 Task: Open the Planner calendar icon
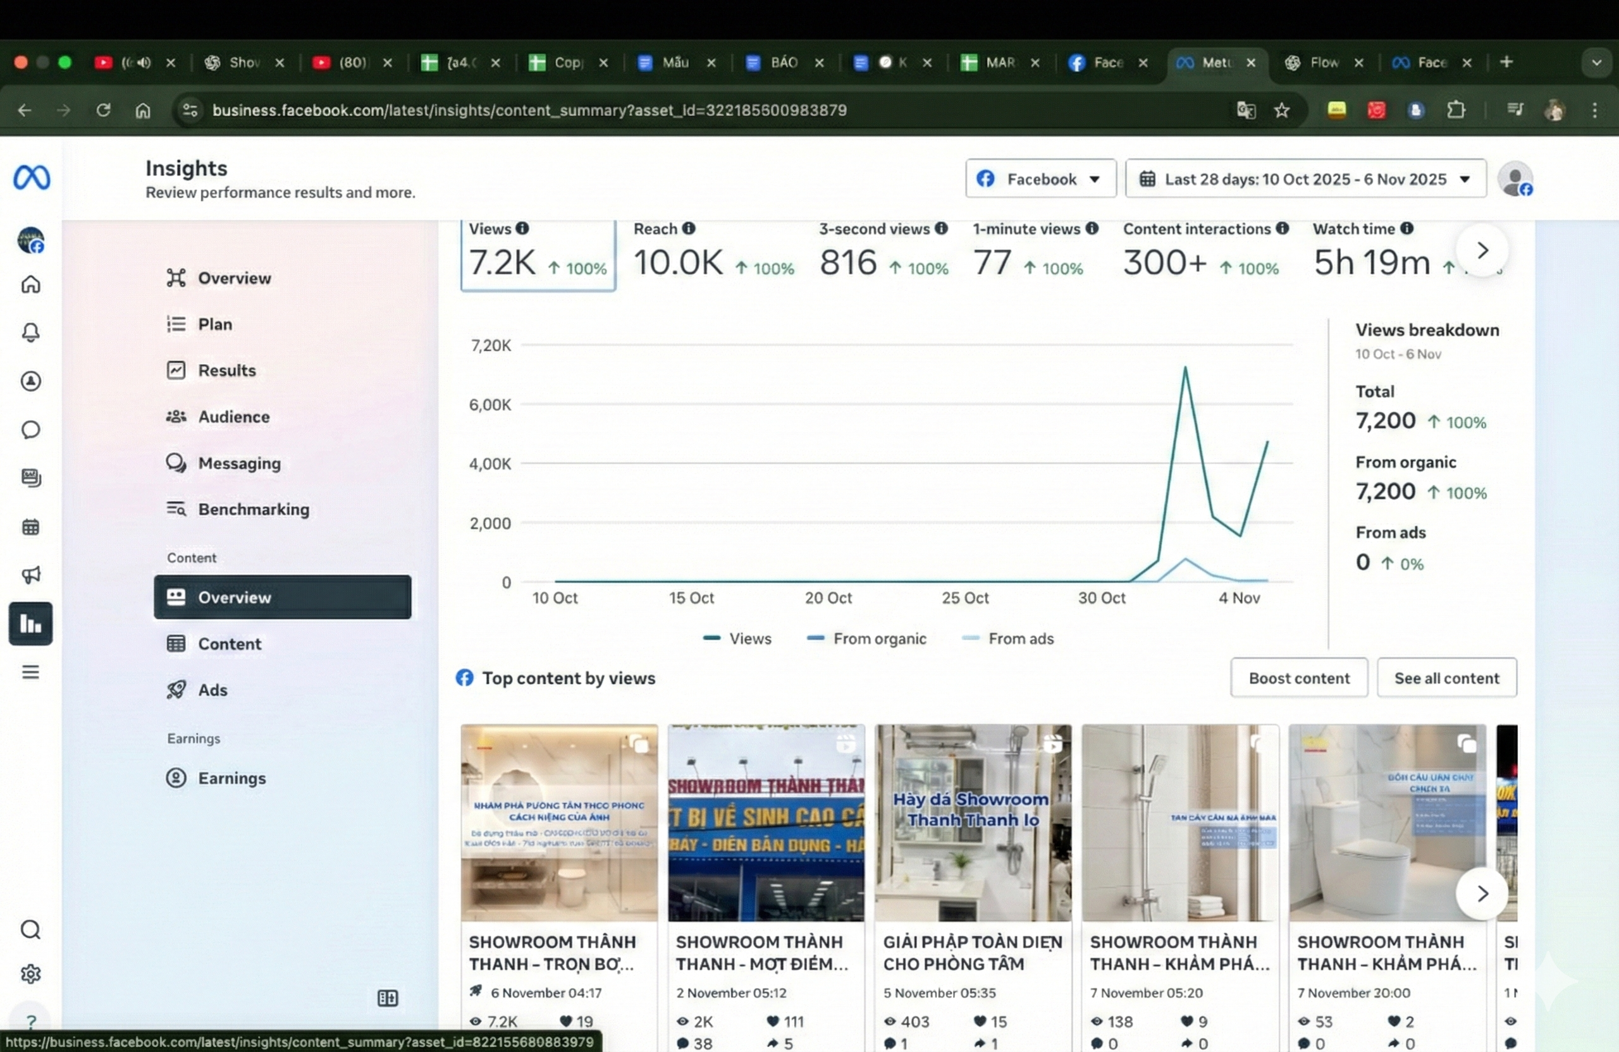click(30, 527)
